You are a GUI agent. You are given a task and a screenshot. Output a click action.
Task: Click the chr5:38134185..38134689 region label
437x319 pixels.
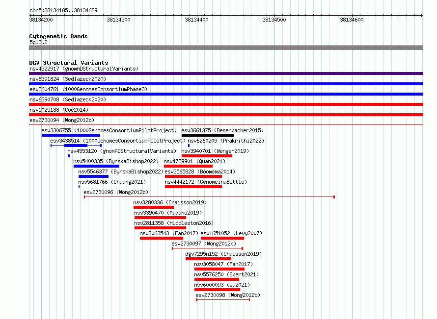(63, 10)
